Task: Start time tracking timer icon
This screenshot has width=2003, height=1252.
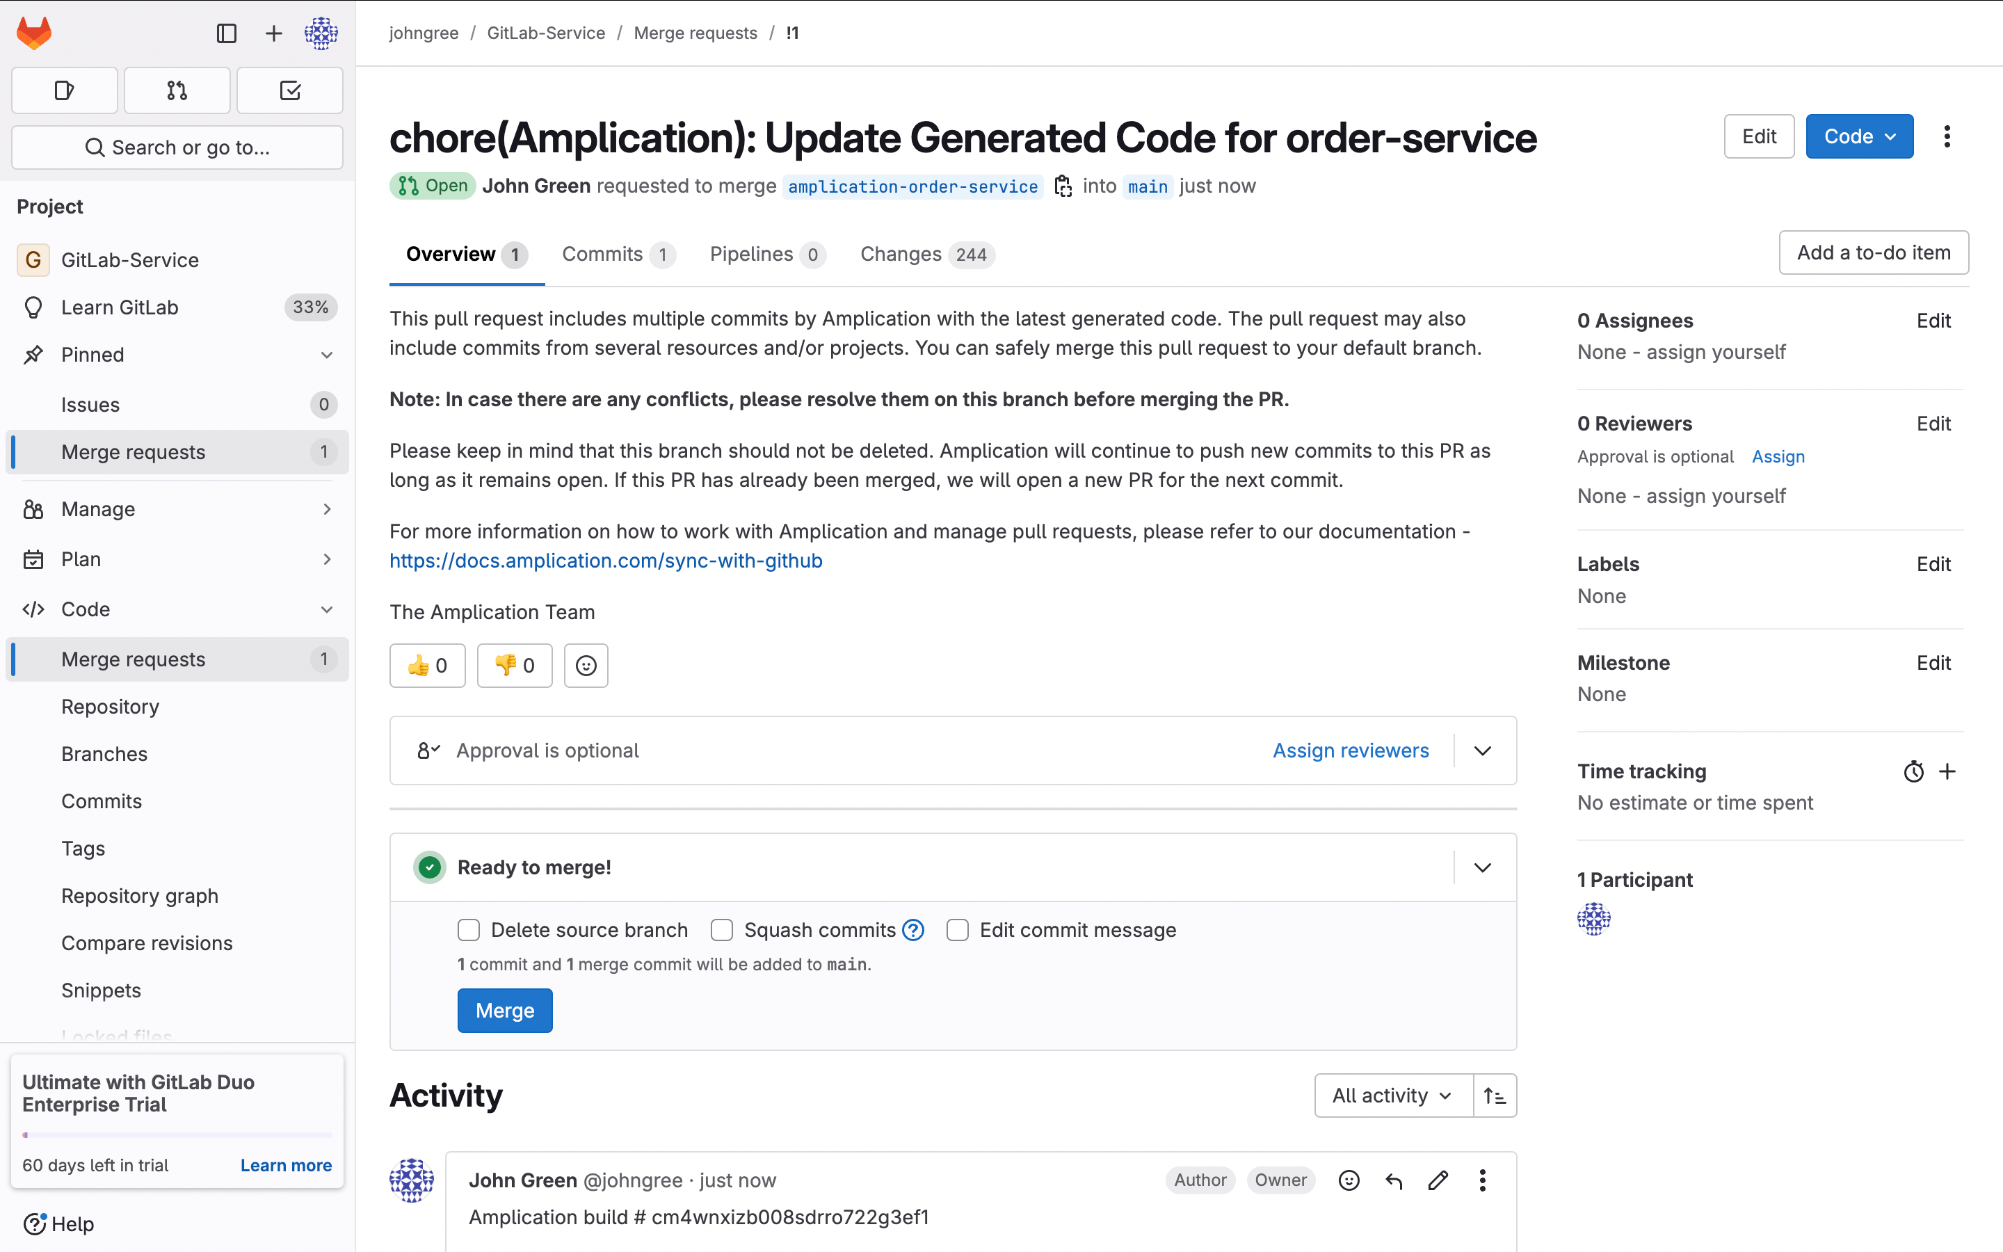Action: [1913, 772]
